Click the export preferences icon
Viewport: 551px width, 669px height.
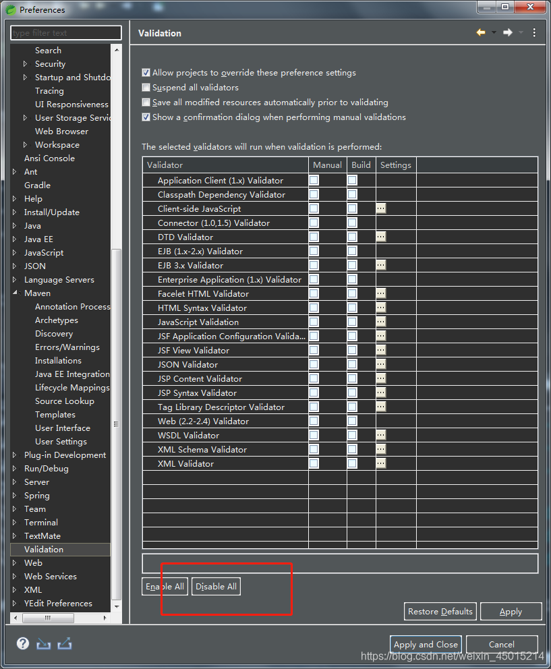(x=65, y=643)
